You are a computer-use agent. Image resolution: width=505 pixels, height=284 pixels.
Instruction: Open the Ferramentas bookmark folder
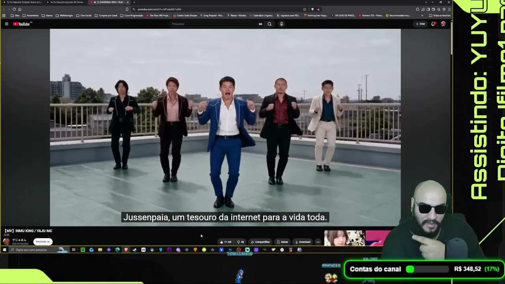click(31, 16)
